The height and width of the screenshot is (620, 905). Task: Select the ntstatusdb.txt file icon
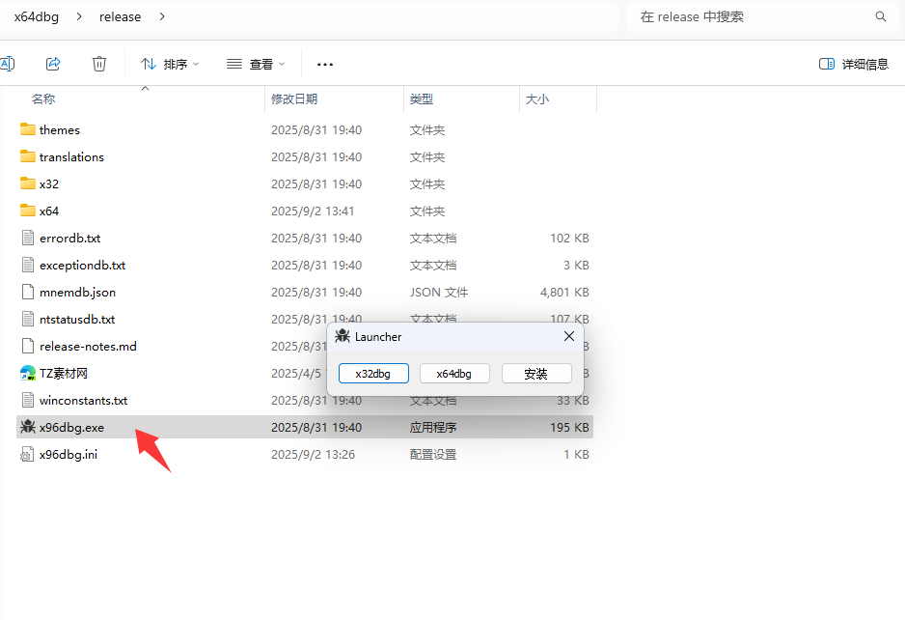28,320
